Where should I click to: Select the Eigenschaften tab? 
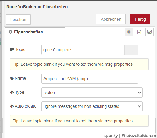pyautogui.click(x=35, y=32)
